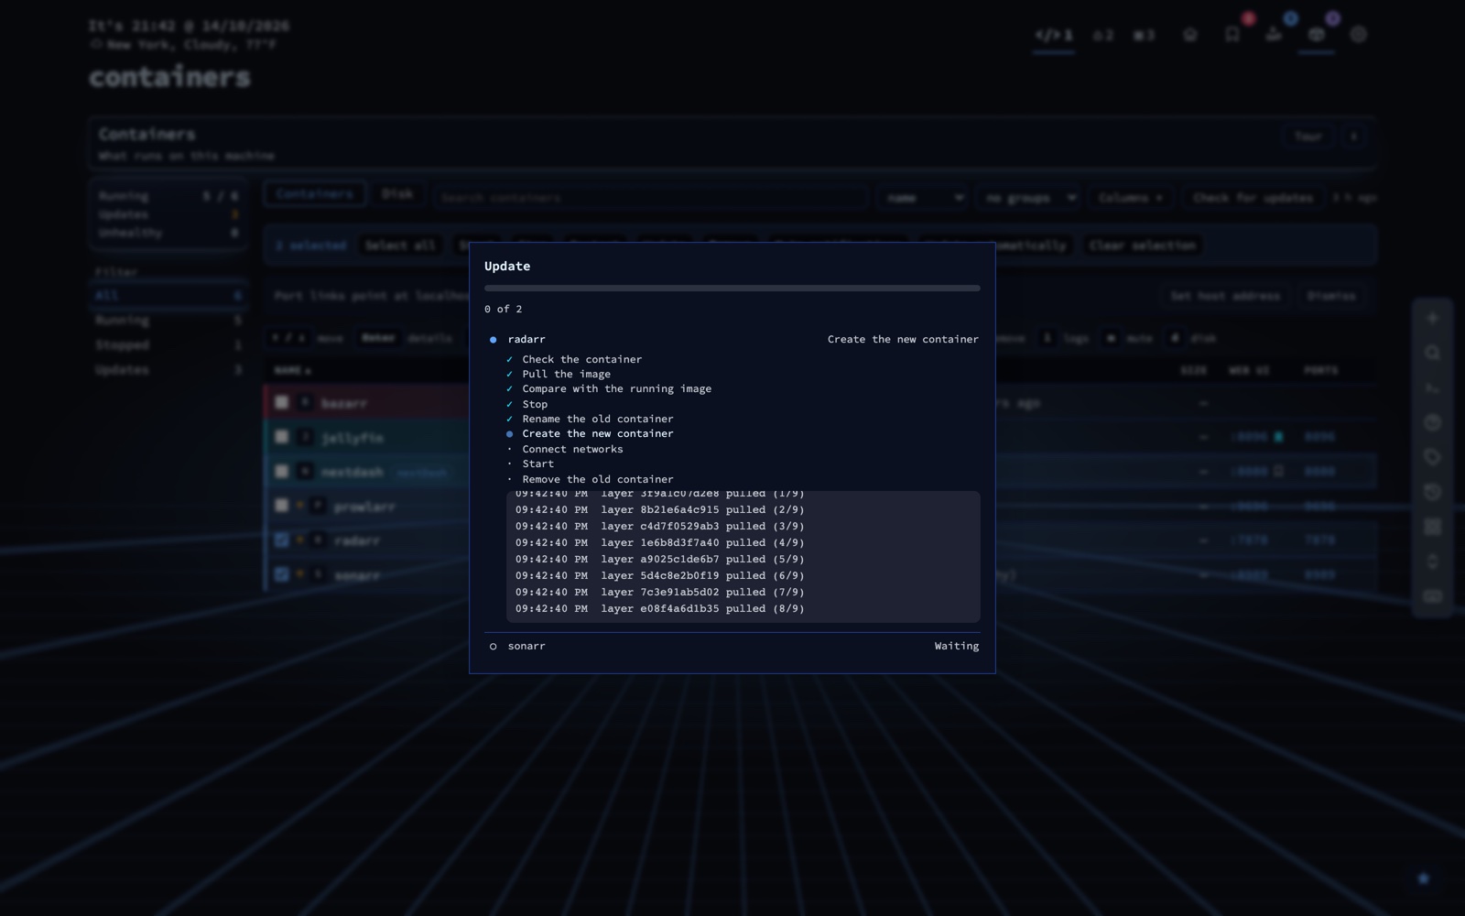Click the Tour button
The image size is (1465, 916).
[x=1308, y=136]
